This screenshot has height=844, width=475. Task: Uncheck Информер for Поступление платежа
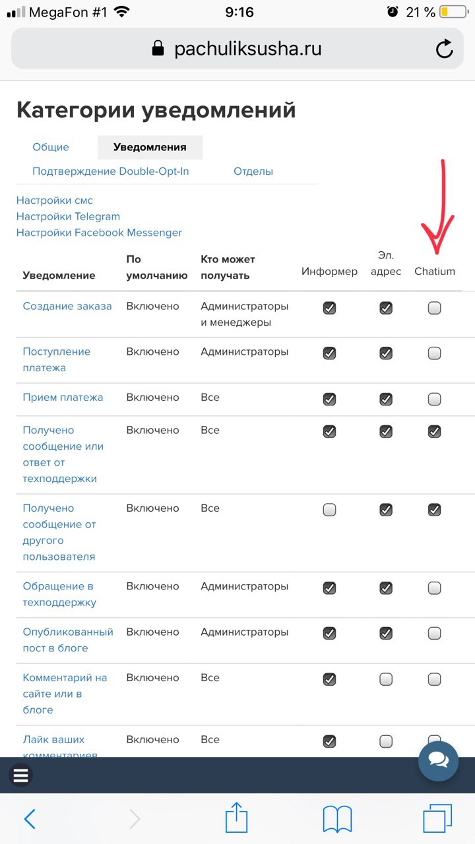pyautogui.click(x=329, y=353)
